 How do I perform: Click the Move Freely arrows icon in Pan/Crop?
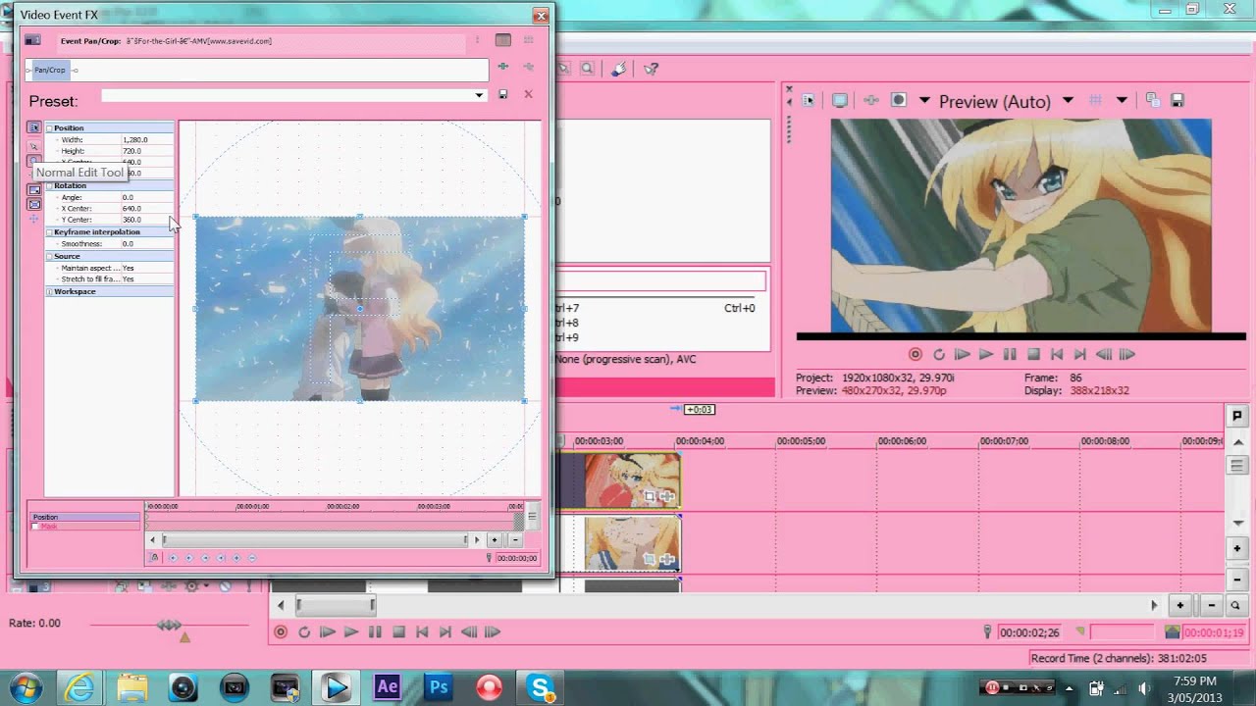click(33, 219)
